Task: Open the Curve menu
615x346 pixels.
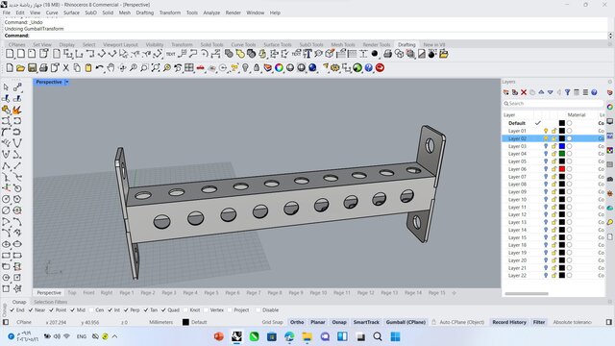Action: tap(52, 12)
